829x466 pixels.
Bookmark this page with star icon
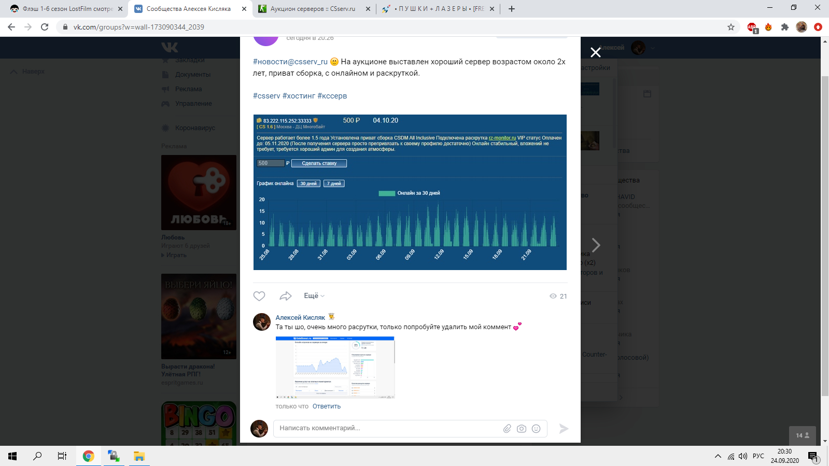coord(731,27)
